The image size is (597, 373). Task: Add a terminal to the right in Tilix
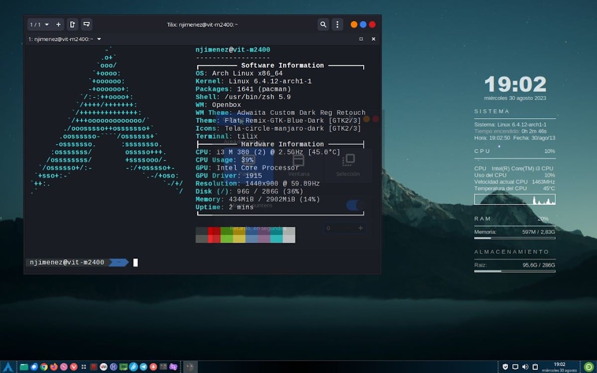[x=72, y=24]
